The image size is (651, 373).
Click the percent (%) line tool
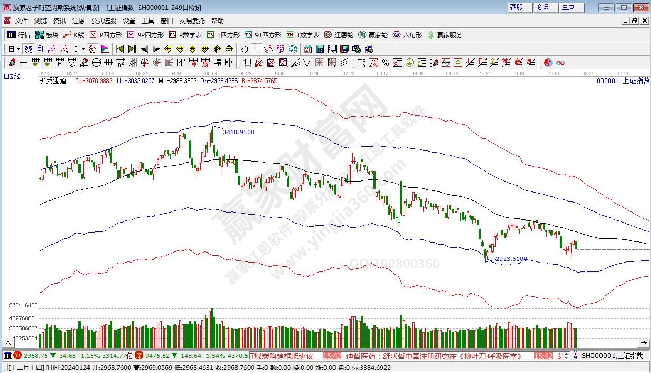386,63
